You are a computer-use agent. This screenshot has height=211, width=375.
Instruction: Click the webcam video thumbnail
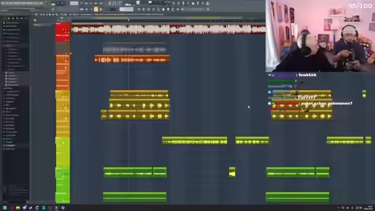[x=321, y=36]
